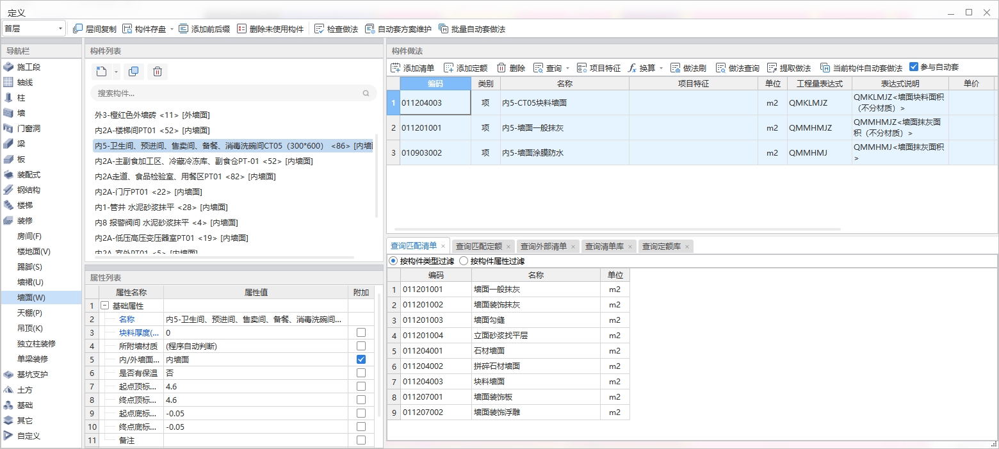The height and width of the screenshot is (449, 999).
Task: Select 按构件属性过滤 radio button
Action: [464, 261]
